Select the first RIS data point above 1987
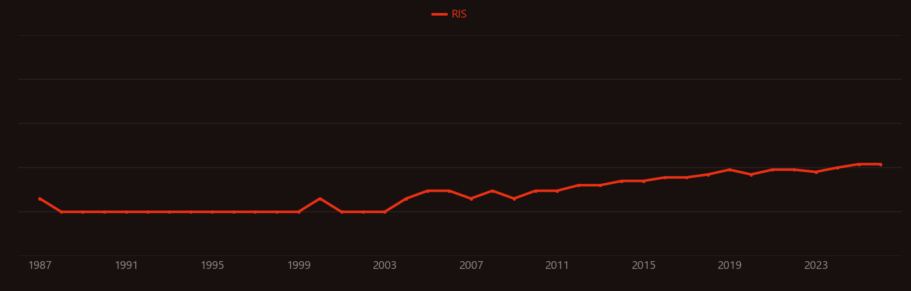This screenshot has width=911, height=291. (x=40, y=199)
